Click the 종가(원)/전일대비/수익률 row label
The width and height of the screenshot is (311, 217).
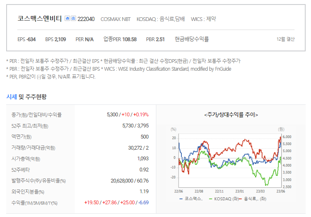click(x=37, y=115)
